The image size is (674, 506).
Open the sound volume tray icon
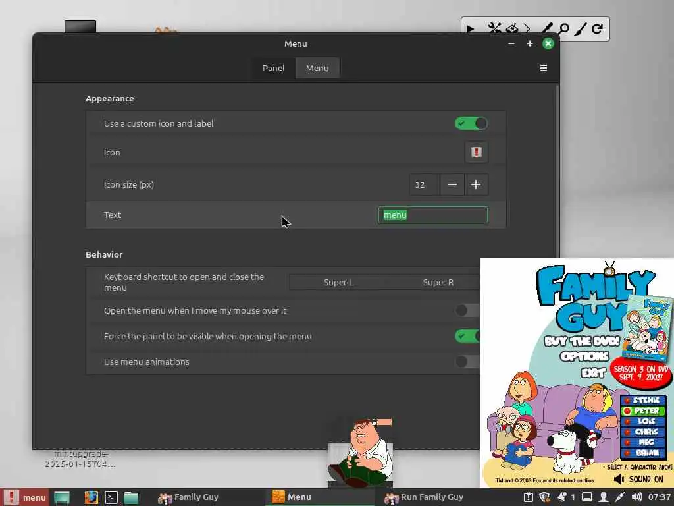coord(636,497)
